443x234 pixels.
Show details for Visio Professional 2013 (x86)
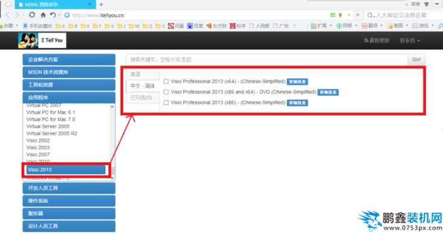pyautogui.click(x=297, y=103)
